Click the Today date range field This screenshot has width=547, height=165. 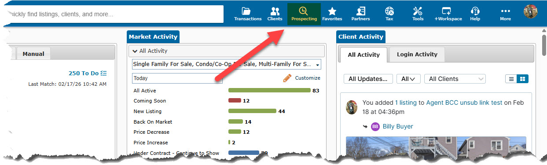coord(177,78)
